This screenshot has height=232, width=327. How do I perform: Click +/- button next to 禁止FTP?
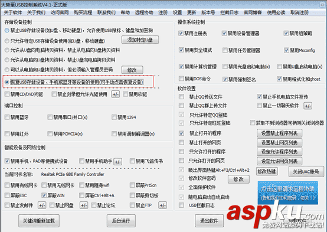point(162,205)
